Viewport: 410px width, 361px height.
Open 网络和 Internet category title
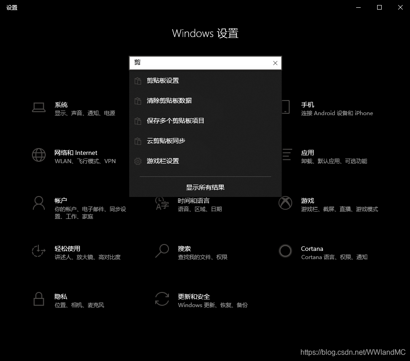tap(76, 153)
